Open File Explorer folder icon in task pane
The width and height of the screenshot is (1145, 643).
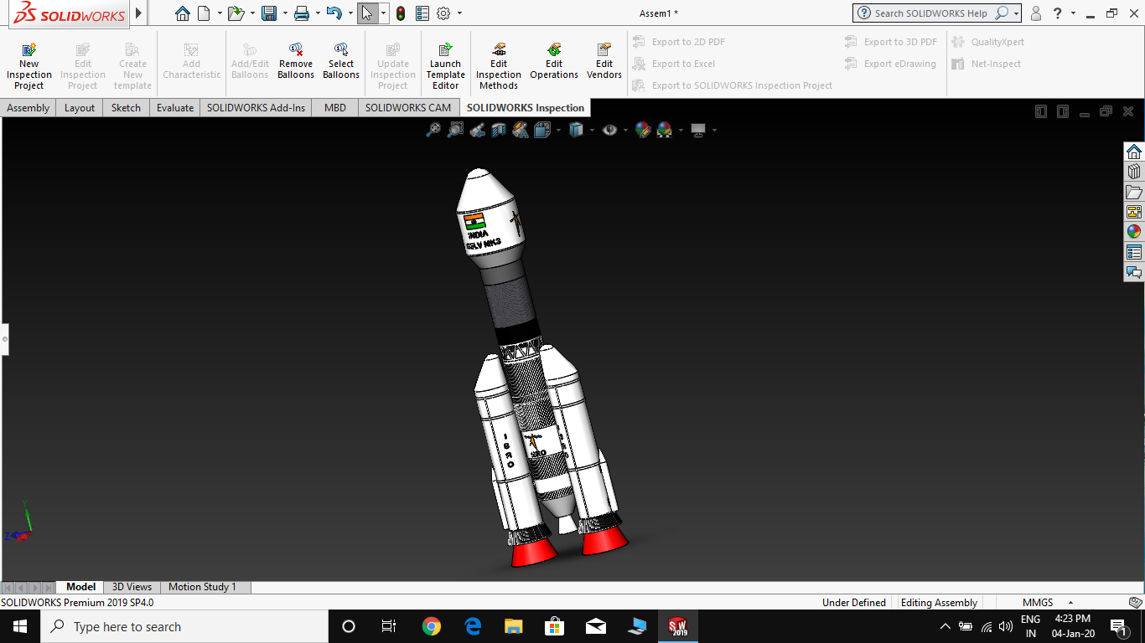[x=1134, y=192]
